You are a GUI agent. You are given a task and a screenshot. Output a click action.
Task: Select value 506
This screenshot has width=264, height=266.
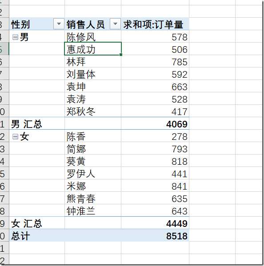tap(180, 50)
